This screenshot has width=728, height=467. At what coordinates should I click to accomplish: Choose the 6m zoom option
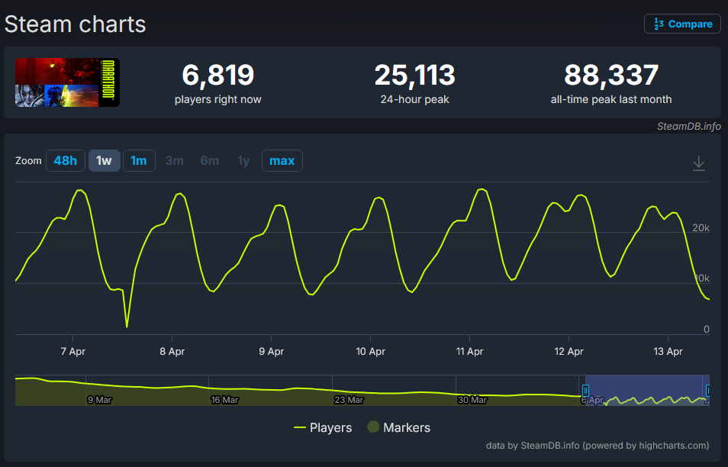tap(209, 160)
